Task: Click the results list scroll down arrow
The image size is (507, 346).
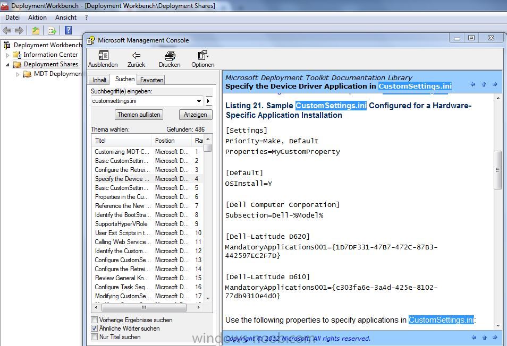Action: [x=208, y=299]
